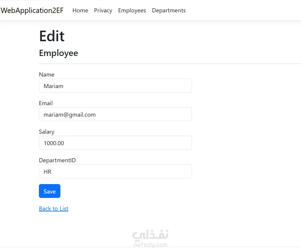Open the Privacy nav item
301x248 pixels.
point(103,10)
